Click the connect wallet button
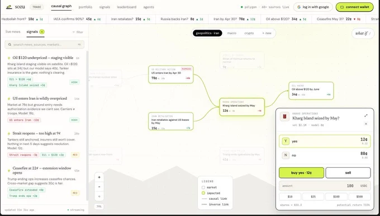Screen dimensions: 380x216 point(354,7)
